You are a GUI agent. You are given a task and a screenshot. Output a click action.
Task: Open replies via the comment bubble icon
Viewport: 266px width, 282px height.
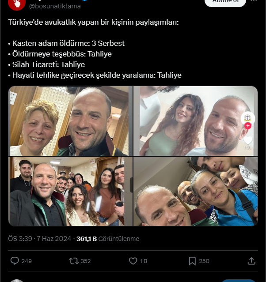15,261
